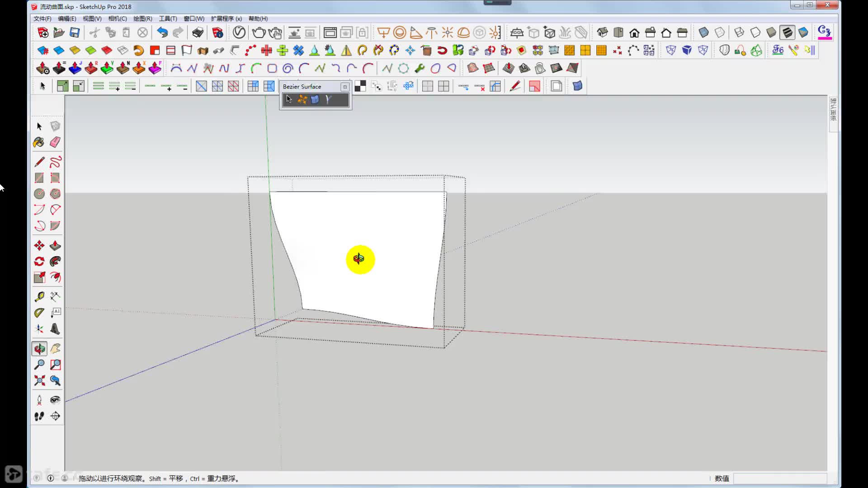This screenshot has height=488, width=868.
Task: Toggle Back Edges style
Action: pos(720,33)
